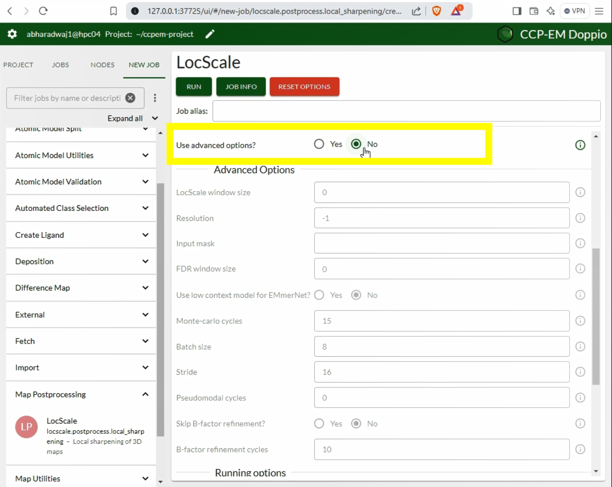Select Yes for Skip B-factor refinement
Viewport: 612px width, 487px height.
coord(319,423)
